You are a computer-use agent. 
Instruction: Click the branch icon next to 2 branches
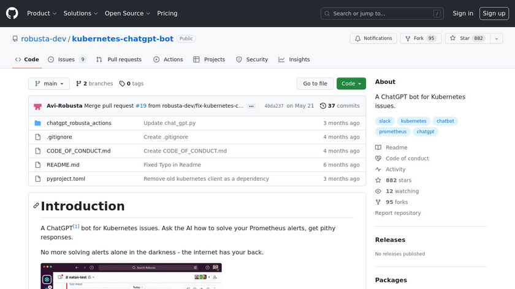(78, 84)
